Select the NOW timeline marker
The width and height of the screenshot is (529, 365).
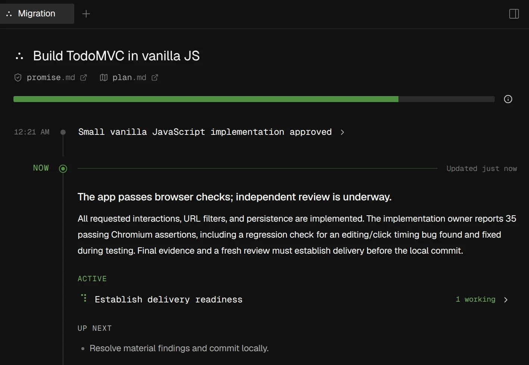(x=63, y=169)
